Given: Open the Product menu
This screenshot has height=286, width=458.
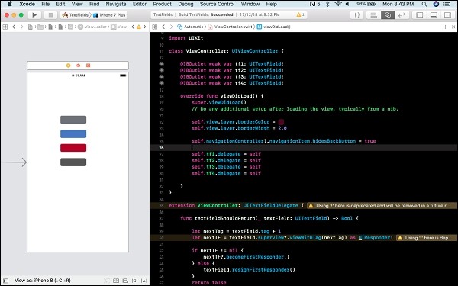Looking at the screenshot, I should [x=162, y=4].
